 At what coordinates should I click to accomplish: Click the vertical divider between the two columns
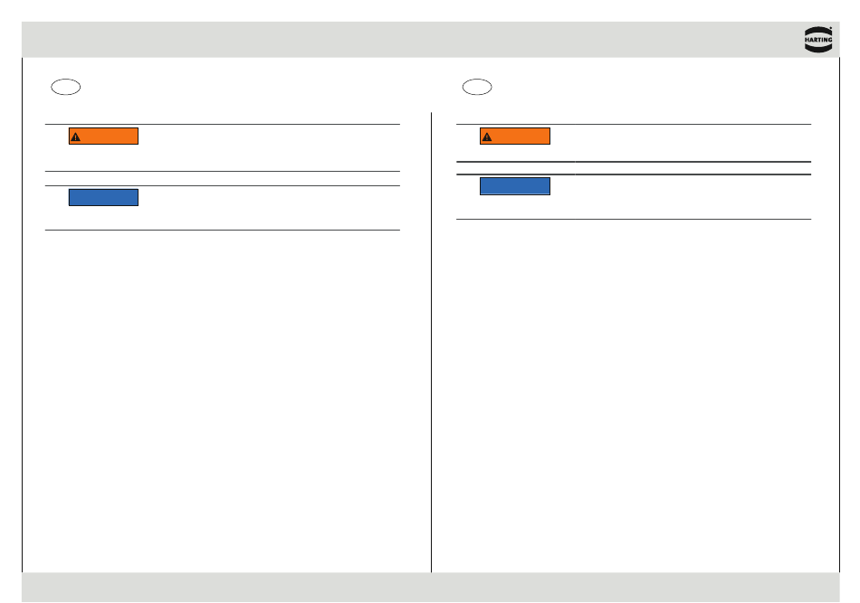point(431,343)
